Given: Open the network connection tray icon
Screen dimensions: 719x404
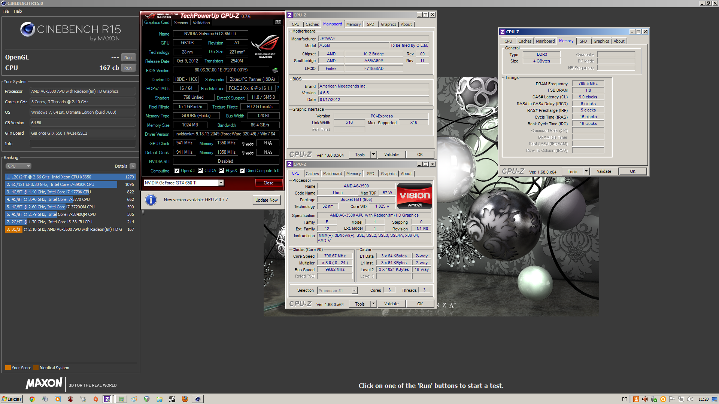Looking at the screenshot, I should (681, 399).
